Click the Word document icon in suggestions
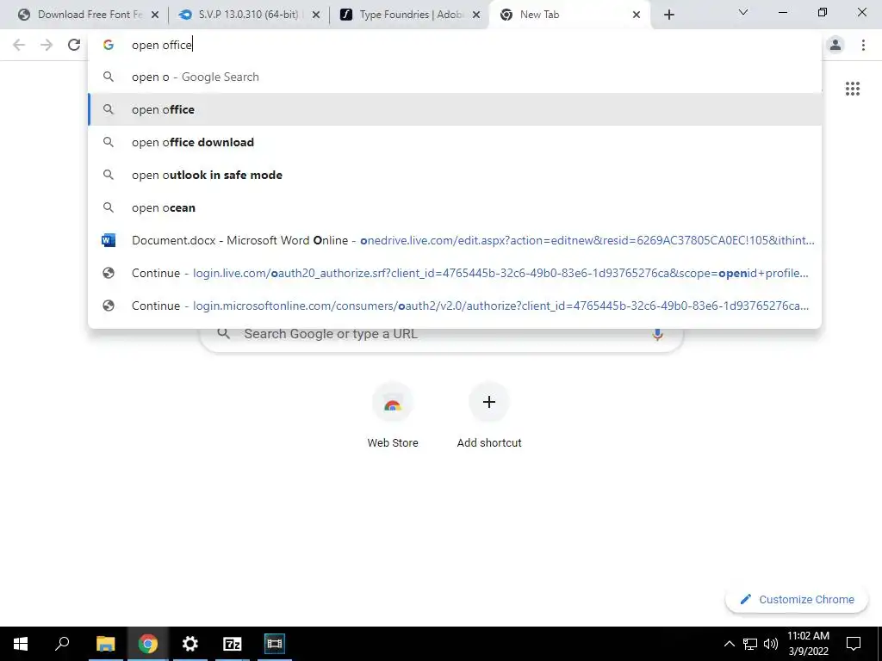 pyautogui.click(x=109, y=241)
